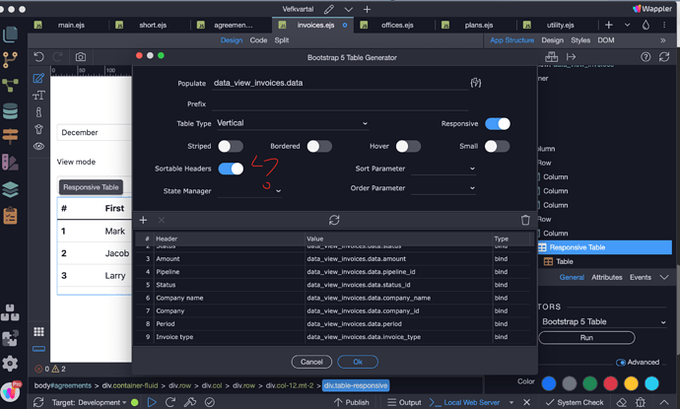
Task: Select the blue color swatch
Action: click(x=549, y=383)
